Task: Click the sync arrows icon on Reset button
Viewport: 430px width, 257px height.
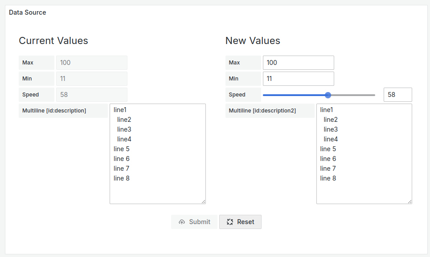Action: point(231,221)
